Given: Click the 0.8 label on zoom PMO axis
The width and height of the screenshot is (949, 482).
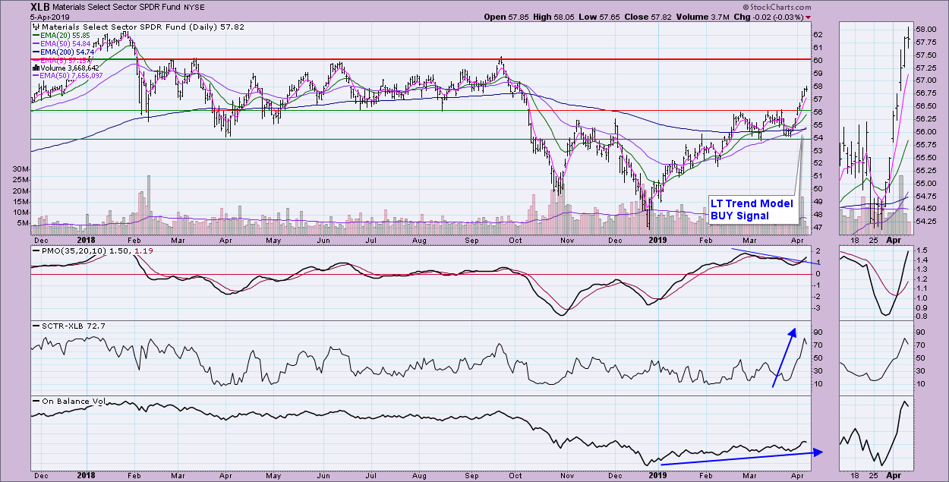Looking at the screenshot, I should pos(923,316).
